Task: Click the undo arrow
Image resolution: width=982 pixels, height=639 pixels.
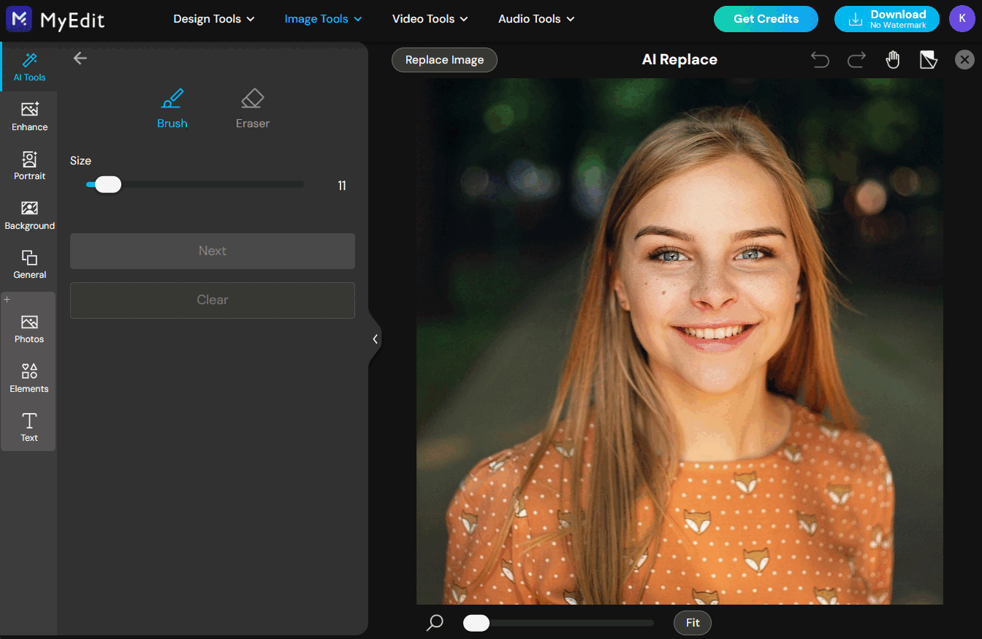Action: [821, 60]
